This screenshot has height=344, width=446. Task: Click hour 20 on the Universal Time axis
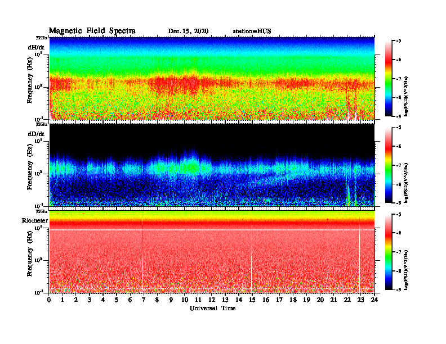tap(320, 300)
